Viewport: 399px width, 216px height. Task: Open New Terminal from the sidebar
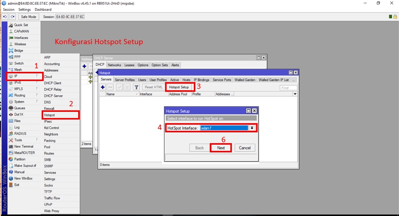pos(24,146)
